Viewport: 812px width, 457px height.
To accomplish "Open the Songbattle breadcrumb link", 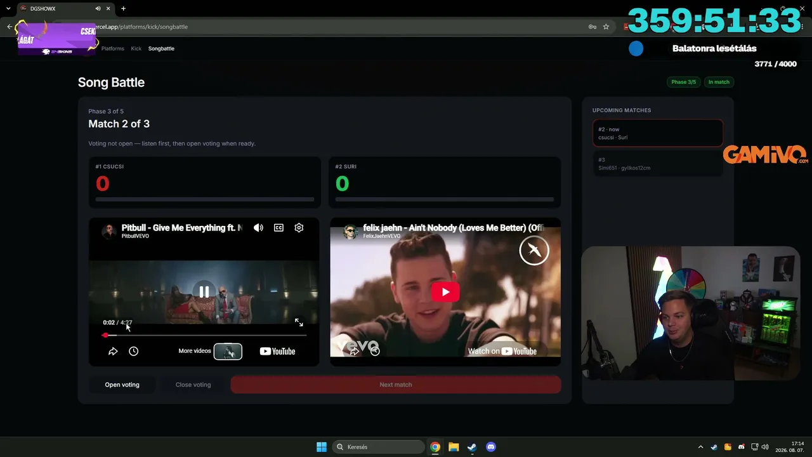I will click(x=161, y=48).
